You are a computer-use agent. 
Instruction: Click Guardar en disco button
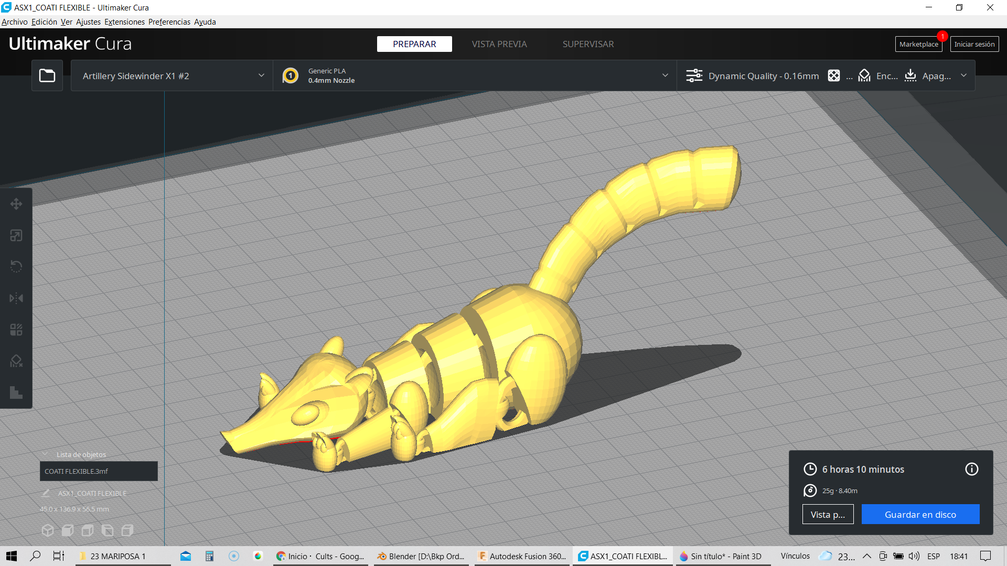pos(920,514)
